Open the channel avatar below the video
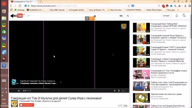This screenshot has width=192, height=108. click(14, 103)
